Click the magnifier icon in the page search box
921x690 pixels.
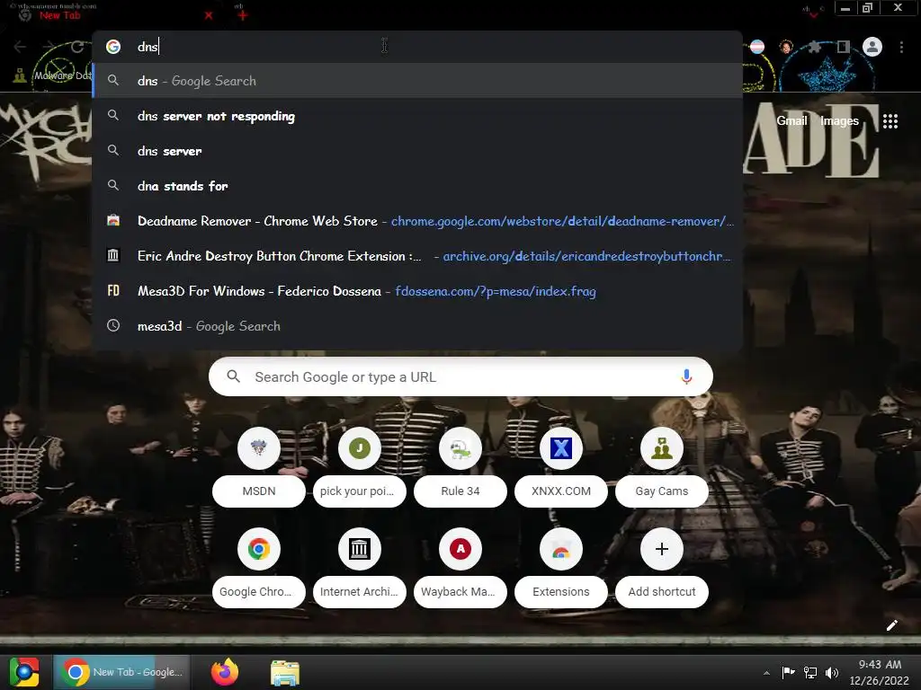pyautogui.click(x=234, y=376)
